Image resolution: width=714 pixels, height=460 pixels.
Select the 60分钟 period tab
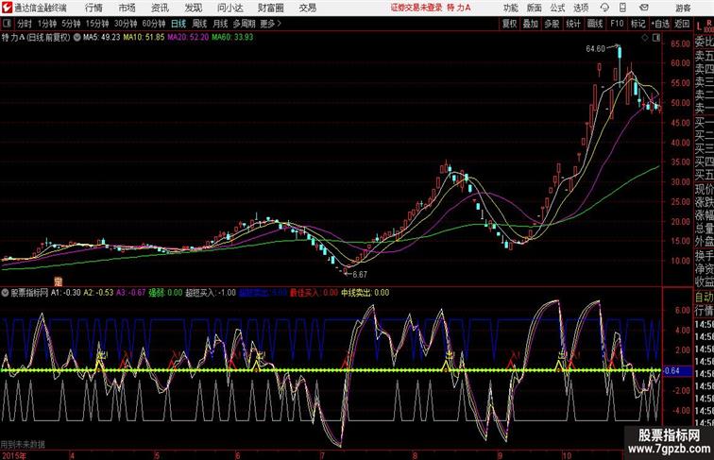[154, 24]
